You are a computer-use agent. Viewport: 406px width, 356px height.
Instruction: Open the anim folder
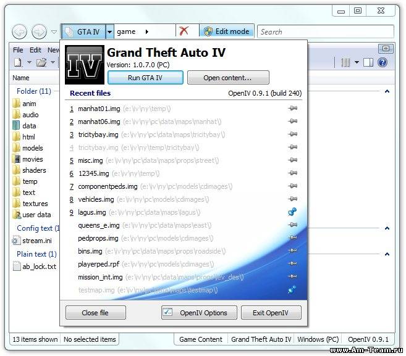click(24, 104)
